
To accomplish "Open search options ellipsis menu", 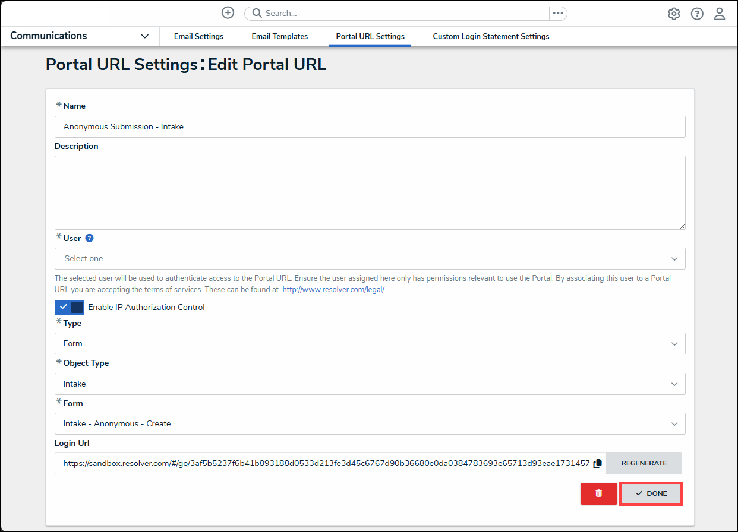I will [x=557, y=13].
